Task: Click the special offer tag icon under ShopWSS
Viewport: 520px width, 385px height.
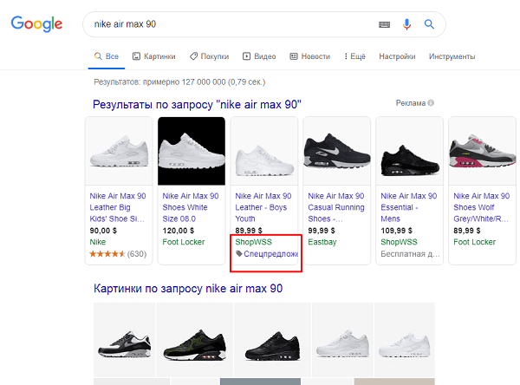Action: [239, 254]
